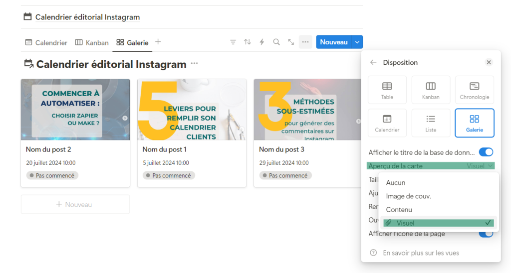This screenshot has height=273, width=511.
Task: Expand the 'Aperçu de la carte' Visuel dropdown
Action: point(480,166)
